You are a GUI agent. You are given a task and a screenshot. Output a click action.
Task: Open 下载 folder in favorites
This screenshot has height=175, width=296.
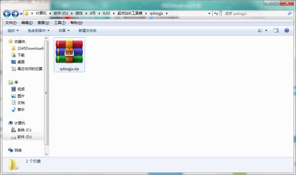(21, 55)
